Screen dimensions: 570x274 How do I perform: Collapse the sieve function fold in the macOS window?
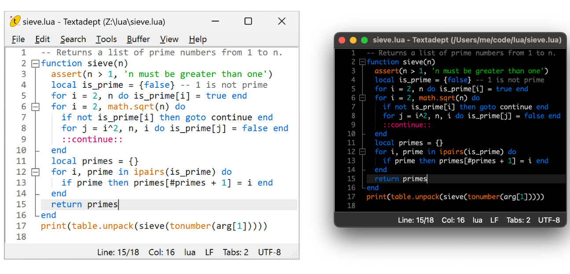(362, 61)
